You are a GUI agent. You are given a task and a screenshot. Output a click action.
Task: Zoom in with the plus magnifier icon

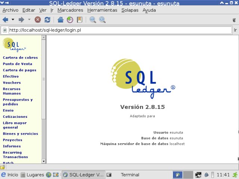(x=102, y=20)
